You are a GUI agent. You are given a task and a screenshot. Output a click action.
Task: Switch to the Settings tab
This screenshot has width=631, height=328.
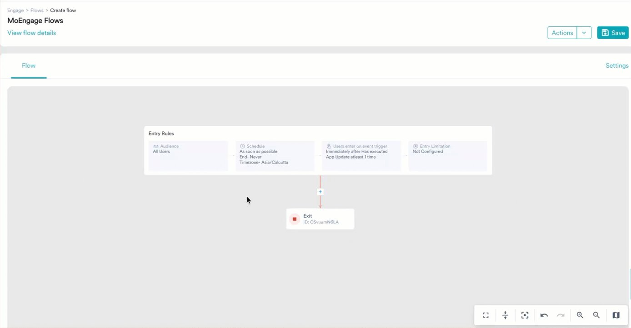point(617,65)
